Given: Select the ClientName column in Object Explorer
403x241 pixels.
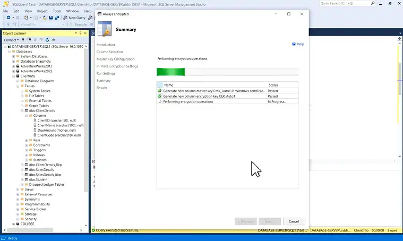Looking at the screenshot, I should click(x=61, y=125).
